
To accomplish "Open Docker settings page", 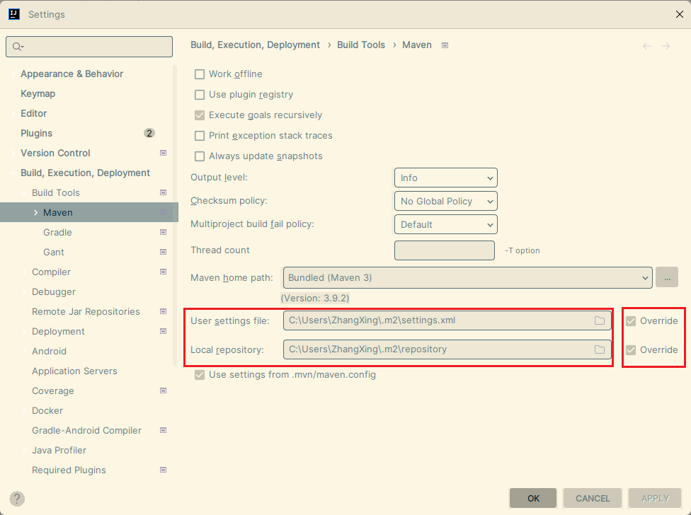I will tap(47, 411).
